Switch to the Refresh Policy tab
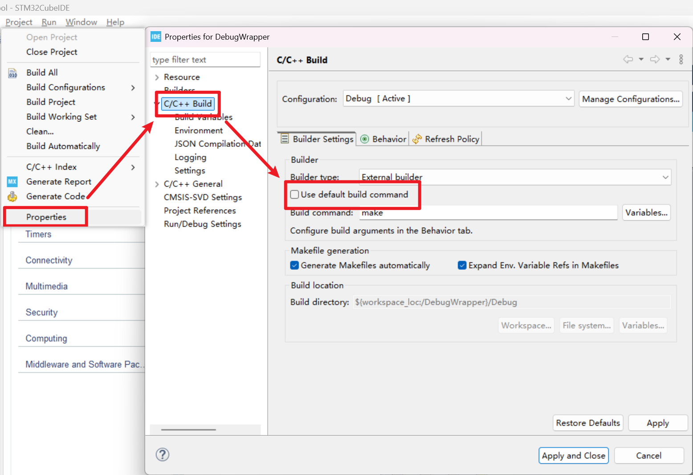 (446, 139)
